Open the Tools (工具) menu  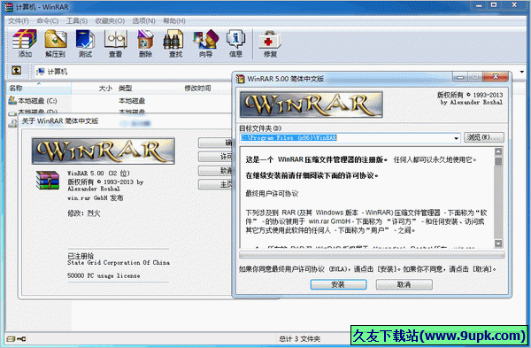pyautogui.click(x=77, y=21)
